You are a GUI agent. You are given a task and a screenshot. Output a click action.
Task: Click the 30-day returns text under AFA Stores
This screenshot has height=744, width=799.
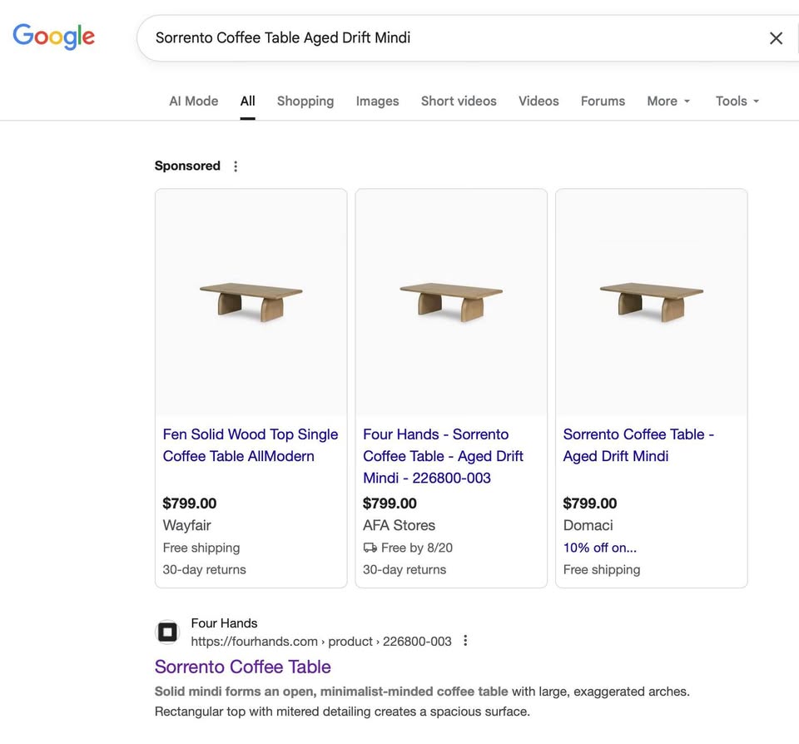tap(404, 570)
